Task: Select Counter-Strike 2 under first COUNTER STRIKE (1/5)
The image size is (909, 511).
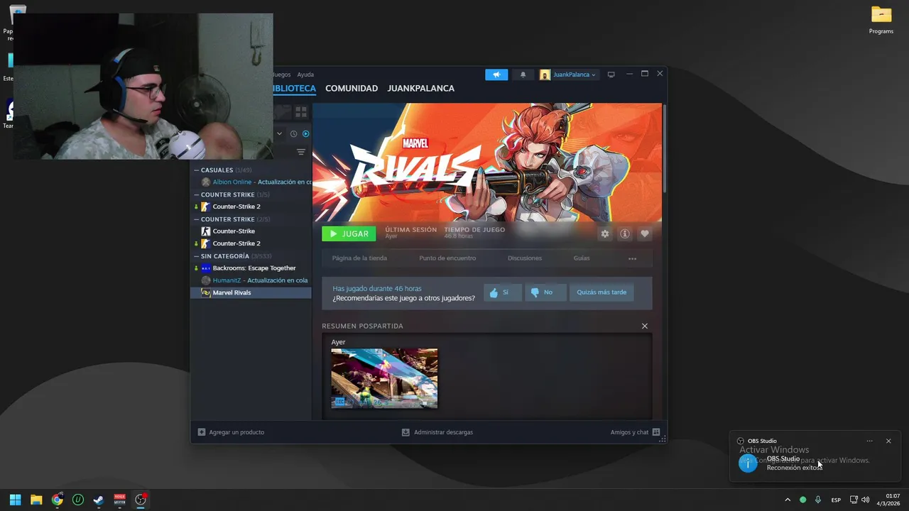Action: click(x=251, y=207)
